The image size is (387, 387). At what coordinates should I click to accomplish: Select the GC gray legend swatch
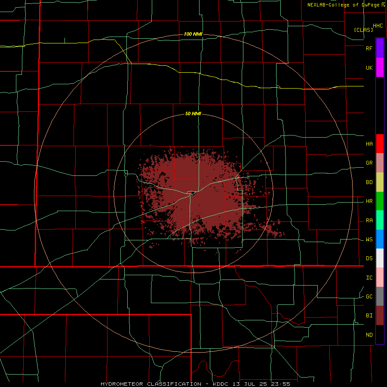pos(380,296)
